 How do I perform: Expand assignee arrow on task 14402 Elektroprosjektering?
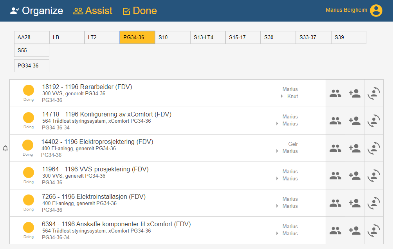point(277,151)
